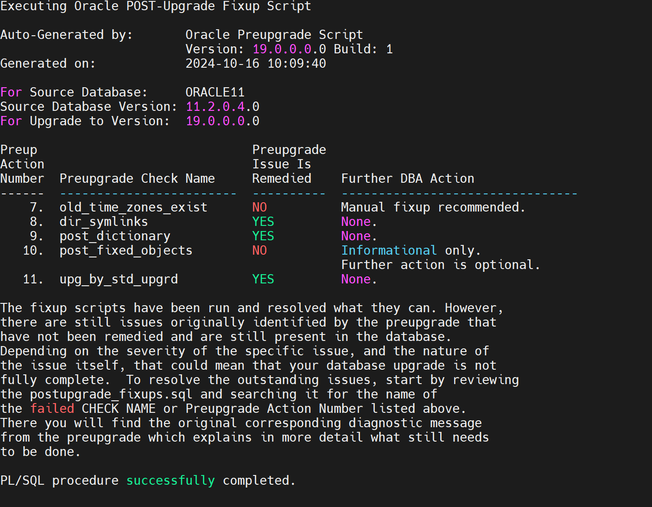652x507 pixels.
Task: Click the 'Further DBA Action' column header
Action: [408, 179]
